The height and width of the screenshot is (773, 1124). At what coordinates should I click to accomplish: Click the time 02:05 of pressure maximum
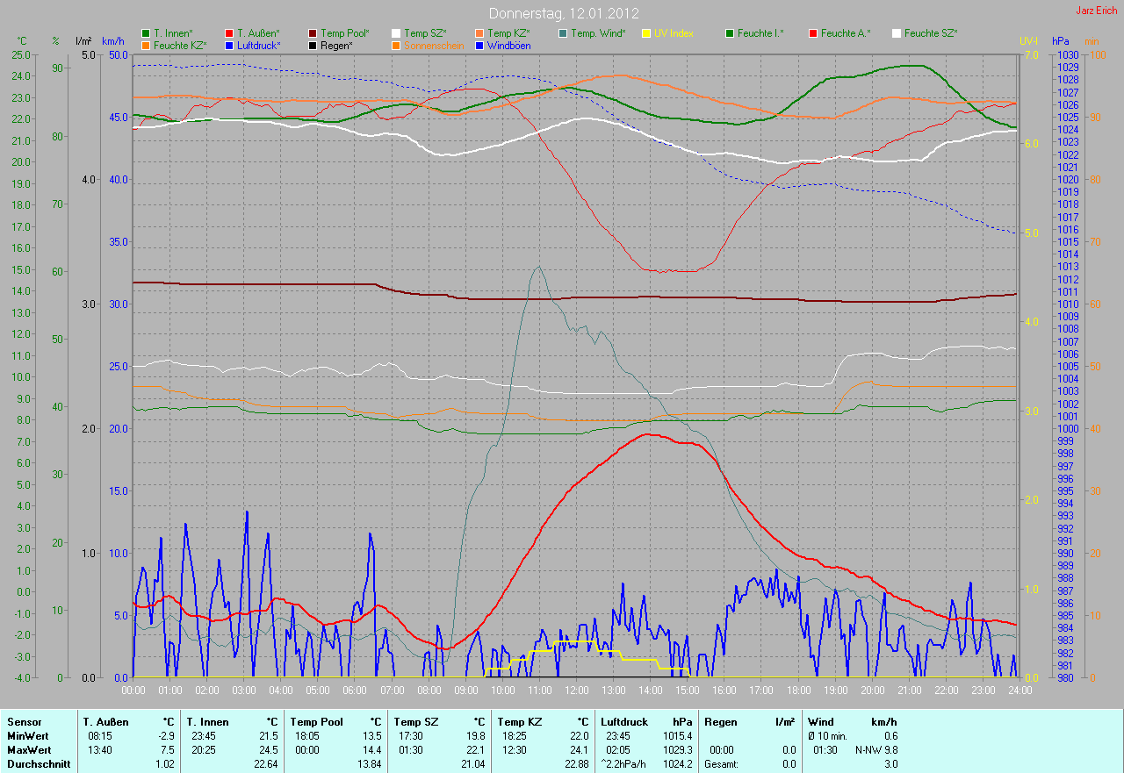(618, 750)
